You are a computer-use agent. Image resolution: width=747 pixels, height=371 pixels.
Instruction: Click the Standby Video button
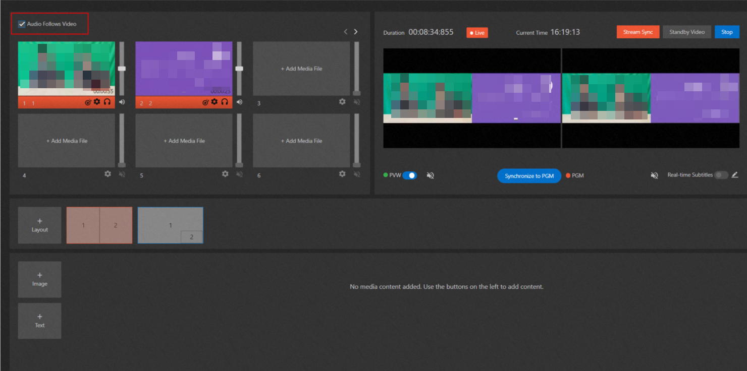click(x=687, y=32)
